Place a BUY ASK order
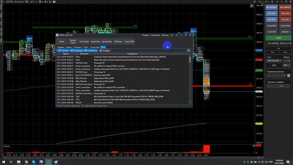 point(271,13)
